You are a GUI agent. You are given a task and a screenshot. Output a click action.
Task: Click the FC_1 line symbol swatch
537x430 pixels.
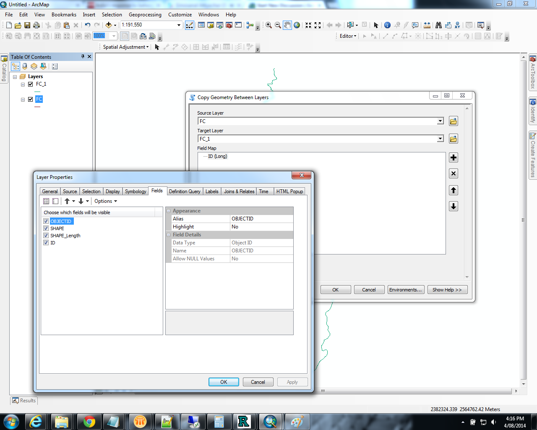38,92
